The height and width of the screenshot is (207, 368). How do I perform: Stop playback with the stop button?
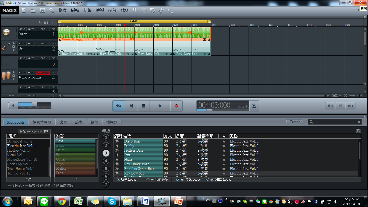[x=144, y=106]
